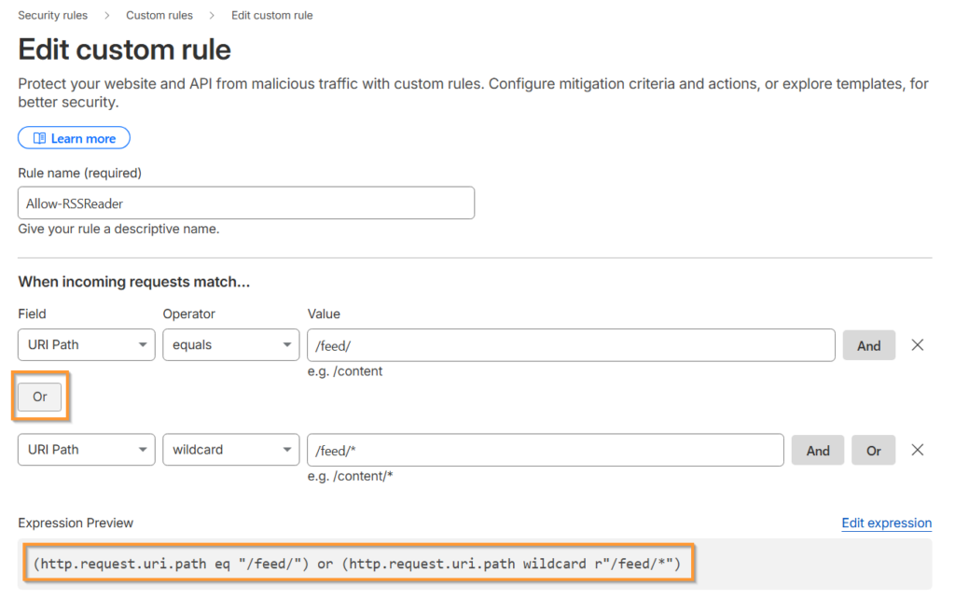
Task: Remove the first URI Path equals condition
Action: [x=917, y=345]
